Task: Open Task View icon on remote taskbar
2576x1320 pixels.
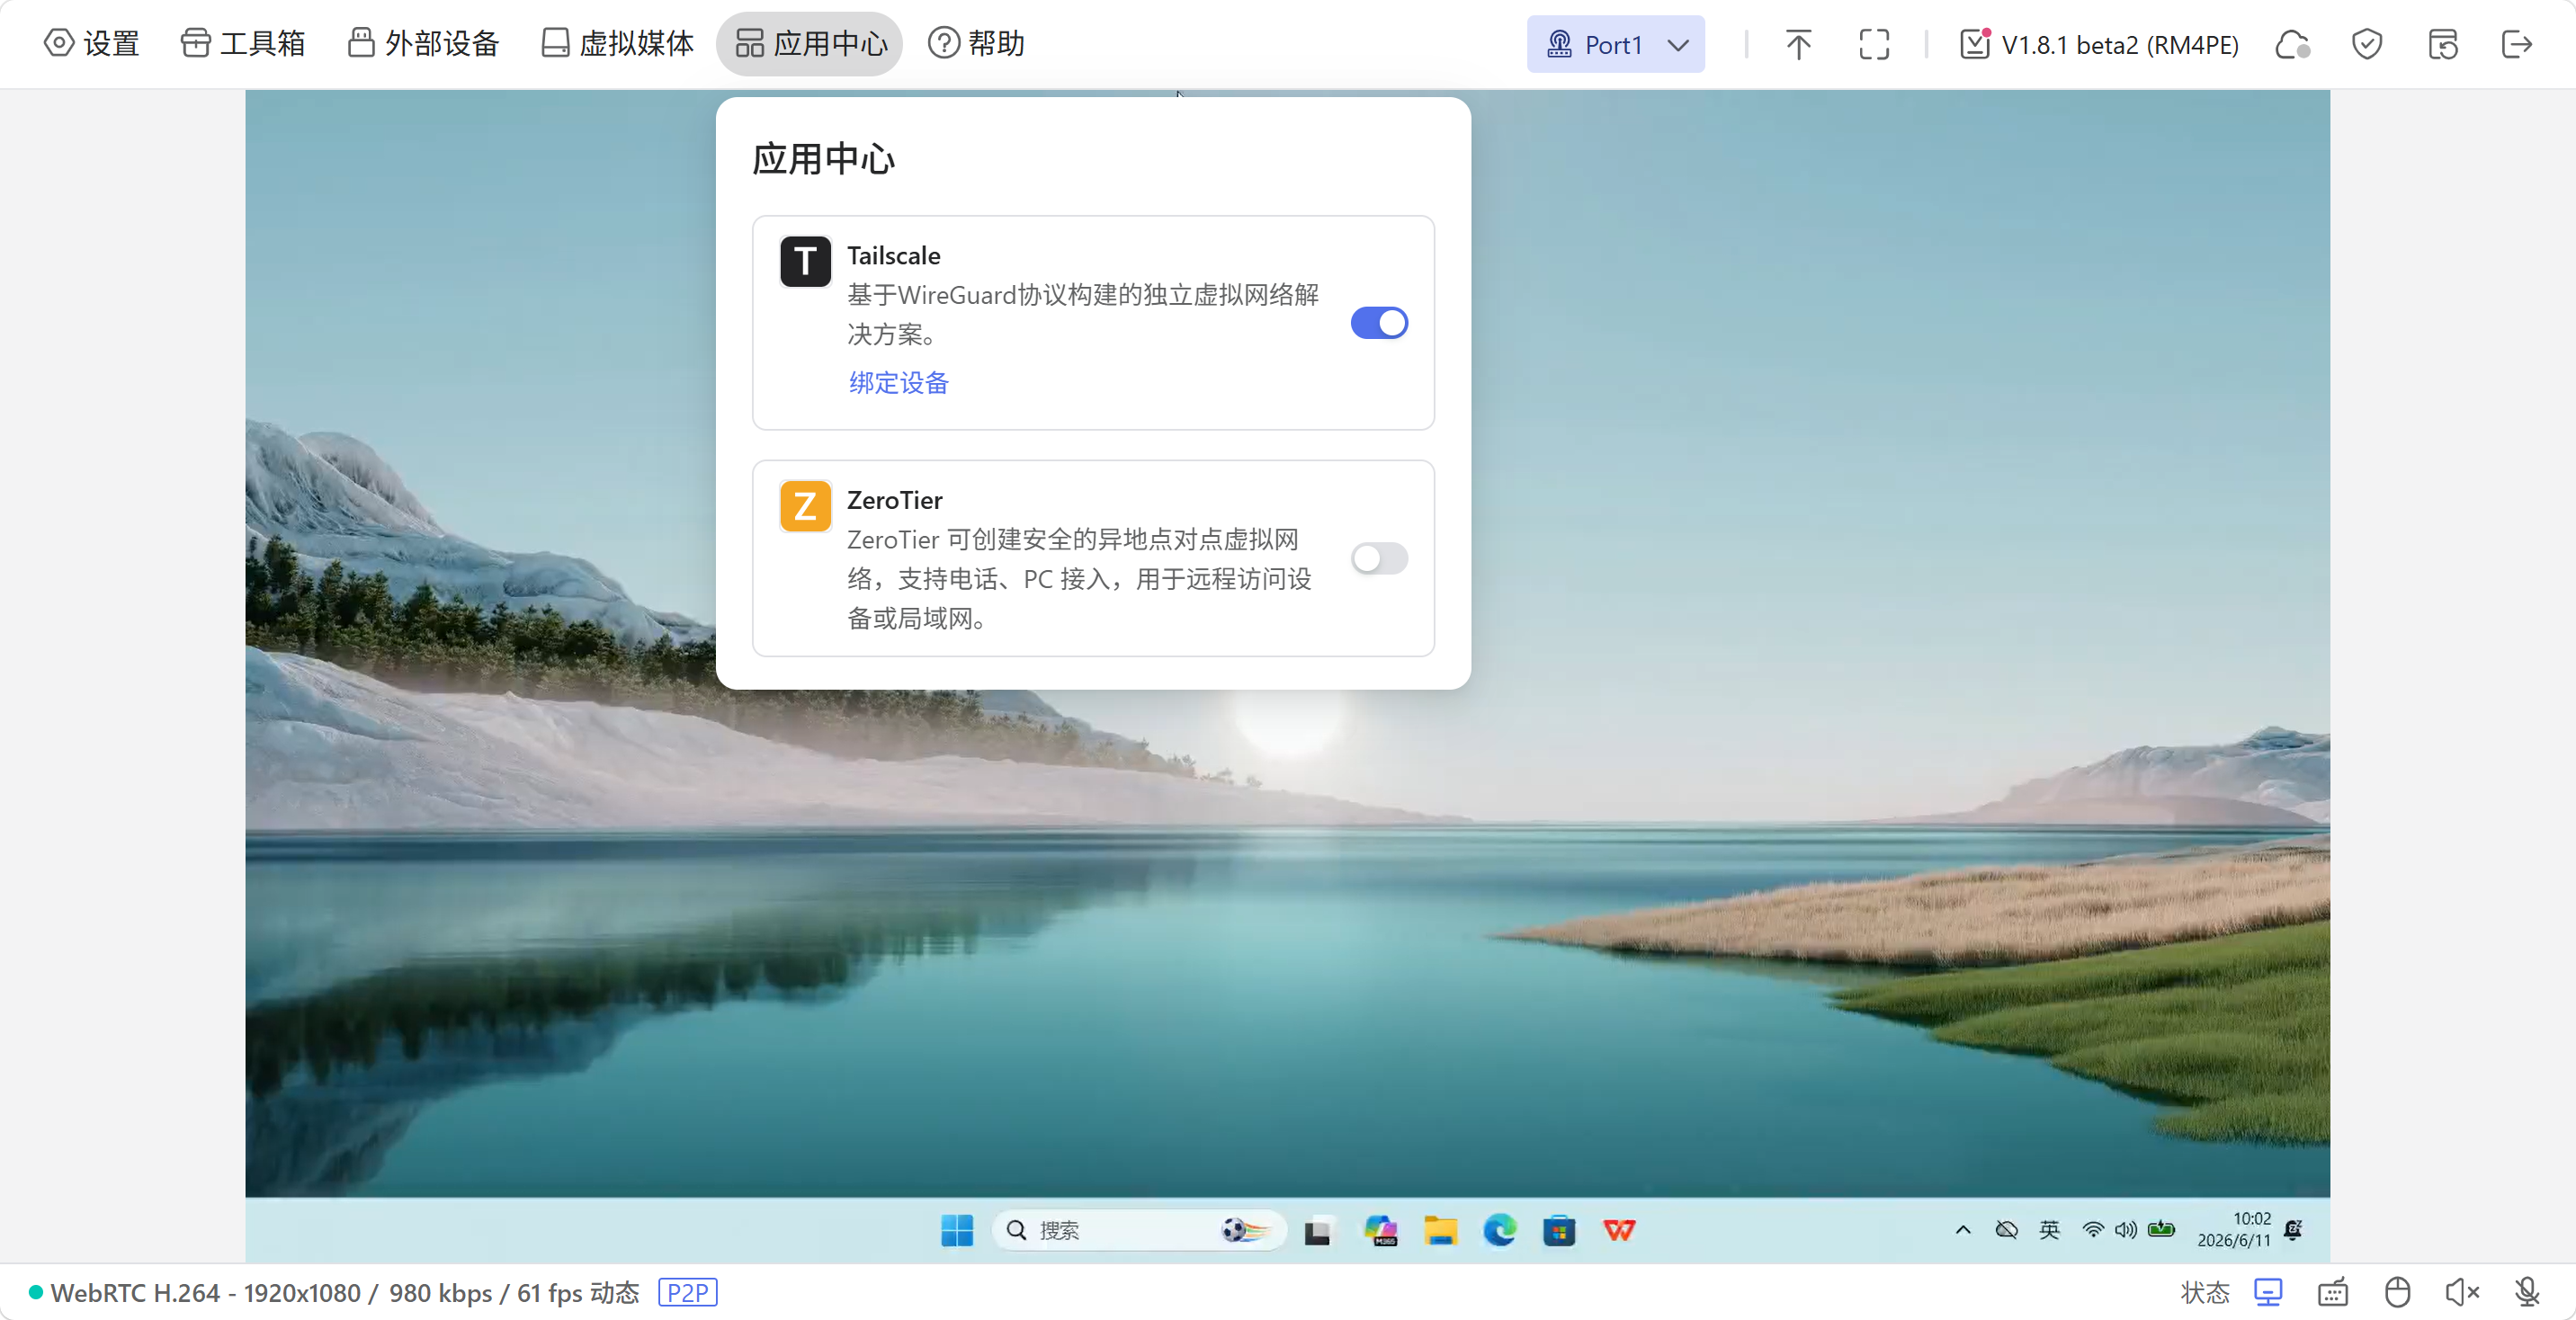Action: click(1317, 1231)
